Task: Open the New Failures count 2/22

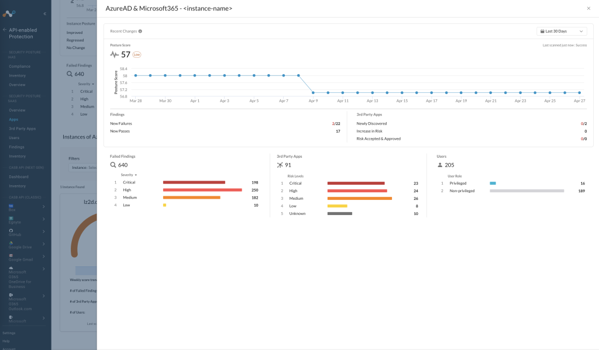Action: point(336,124)
